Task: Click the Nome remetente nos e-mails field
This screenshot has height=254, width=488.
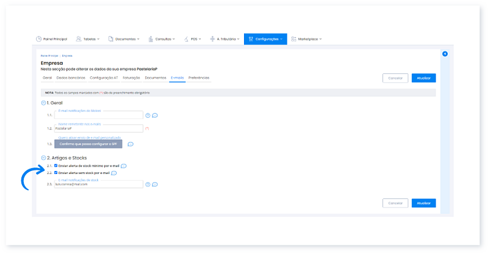Action: pos(98,129)
